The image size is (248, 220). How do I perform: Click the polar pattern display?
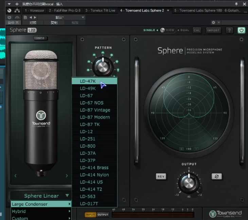(x=189, y=113)
